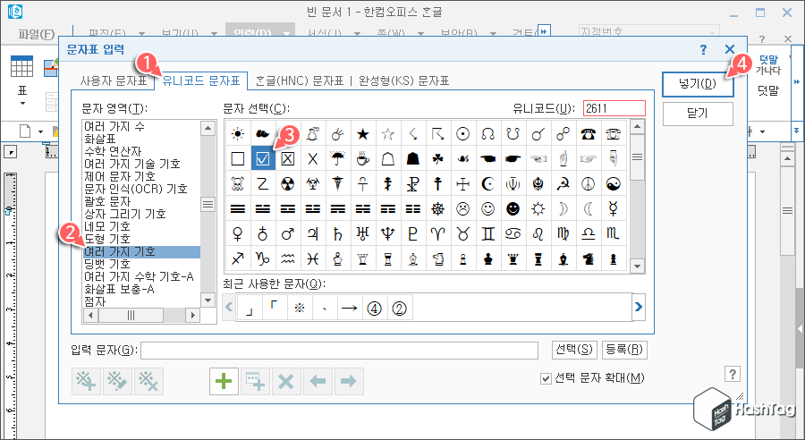
Task: Toggle 선택 문자 확대(M) checkbox
Action: coord(546,379)
